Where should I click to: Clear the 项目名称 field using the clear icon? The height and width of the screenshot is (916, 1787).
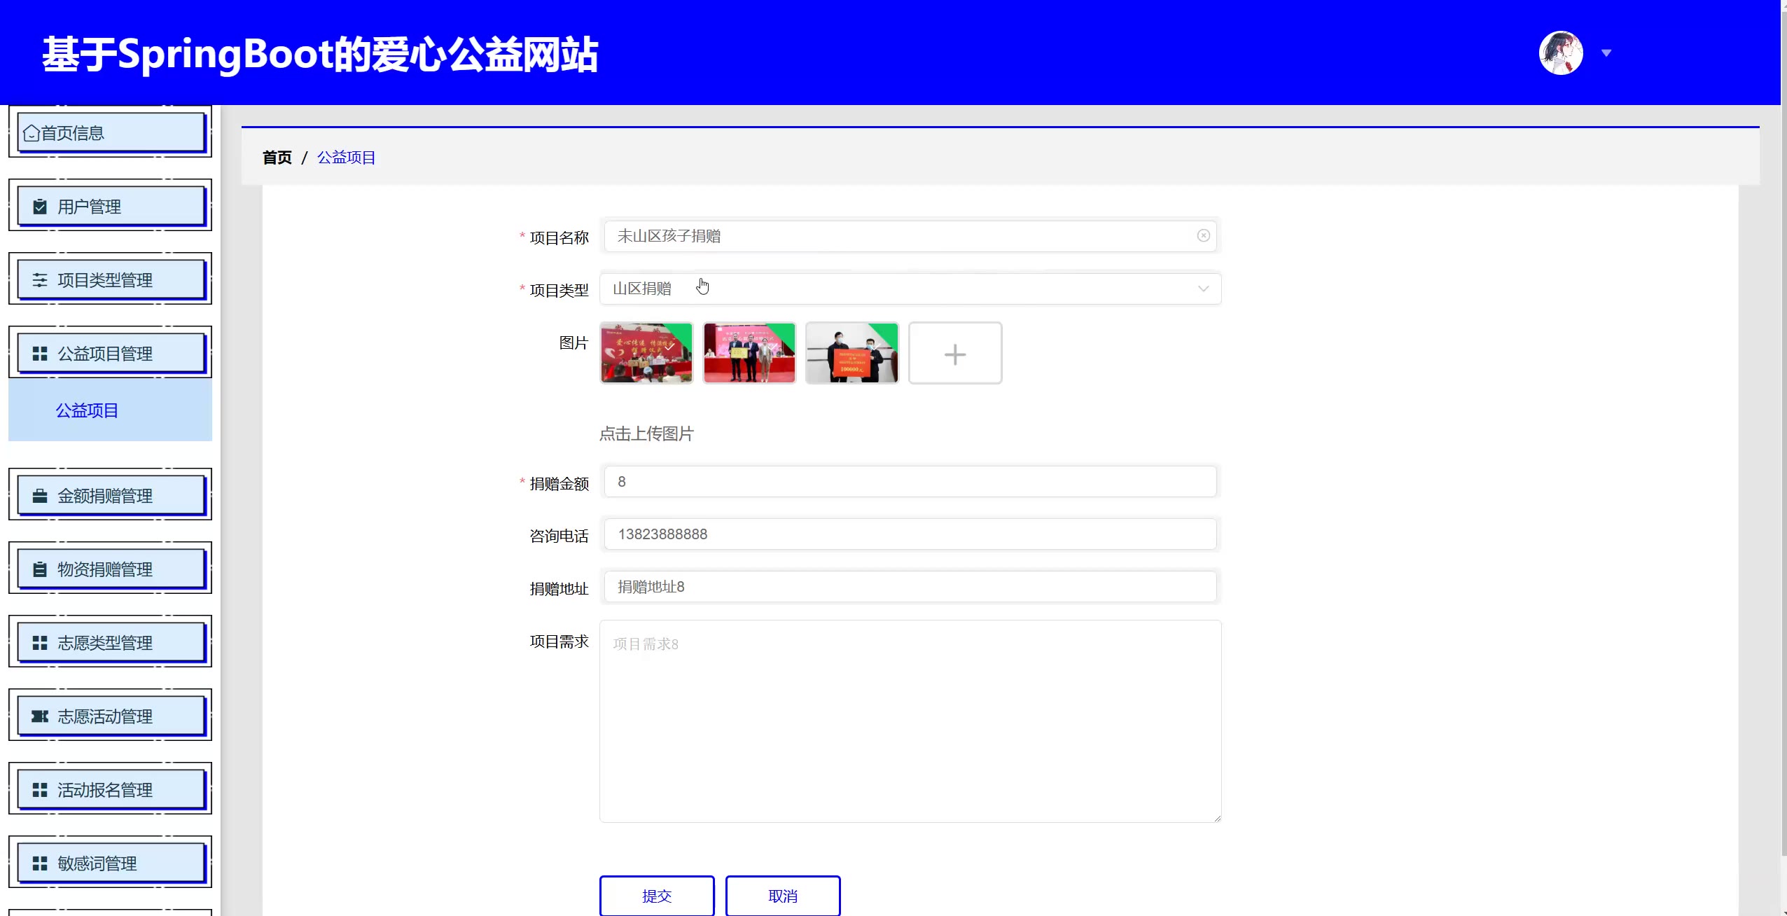(1203, 236)
